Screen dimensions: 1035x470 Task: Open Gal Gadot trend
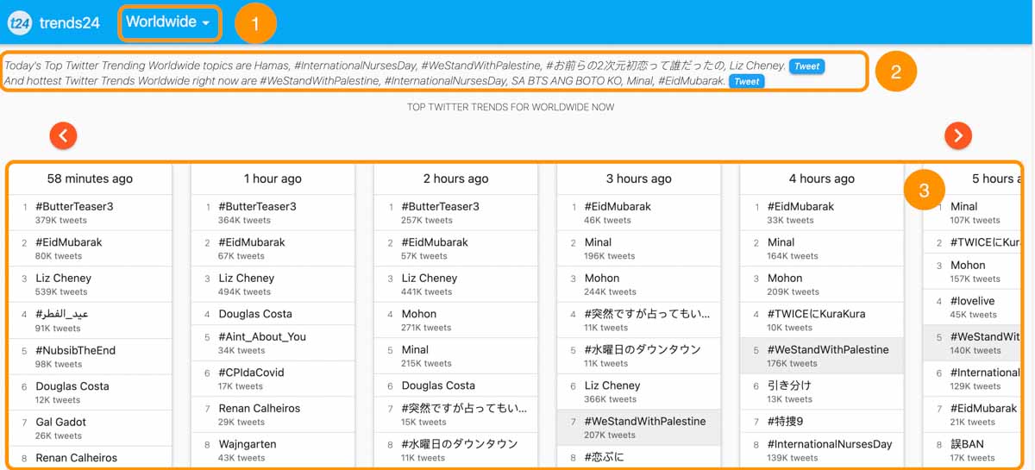point(61,423)
